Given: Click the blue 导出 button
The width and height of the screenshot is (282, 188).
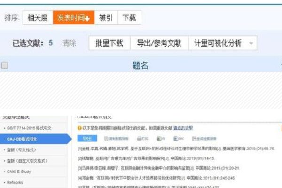Looking at the screenshot, I should (87, 139).
